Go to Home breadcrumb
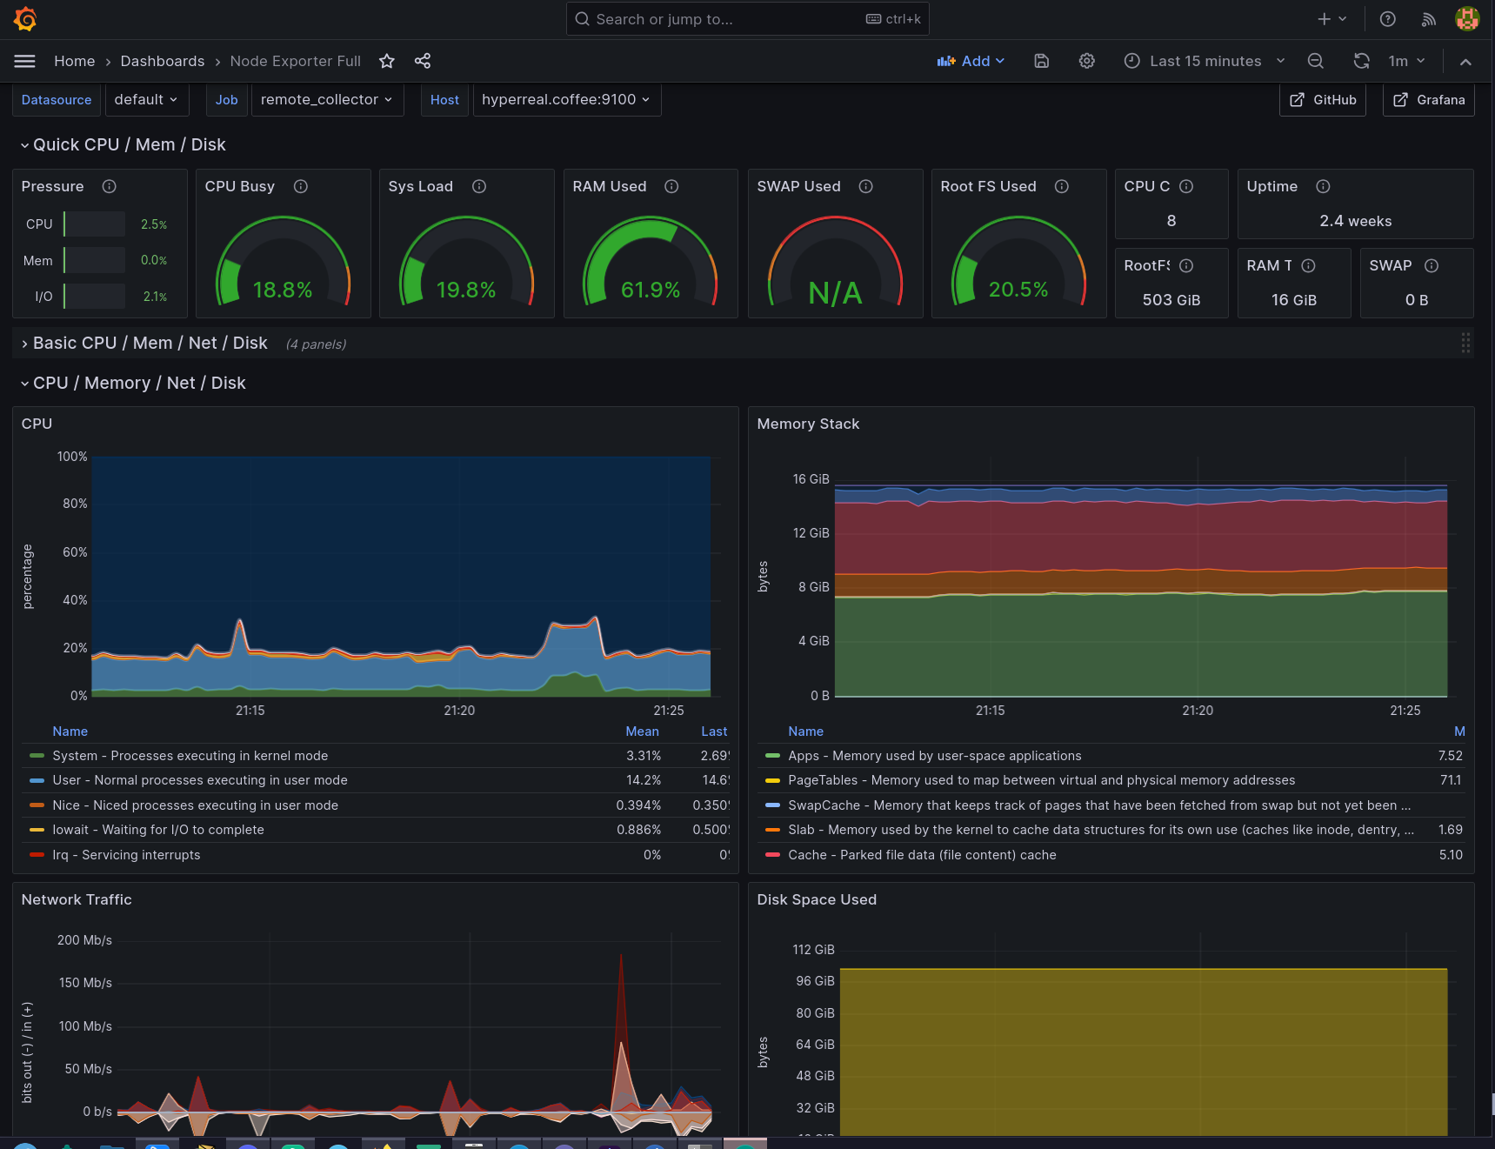This screenshot has height=1149, width=1495. pyautogui.click(x=74, y=61)
